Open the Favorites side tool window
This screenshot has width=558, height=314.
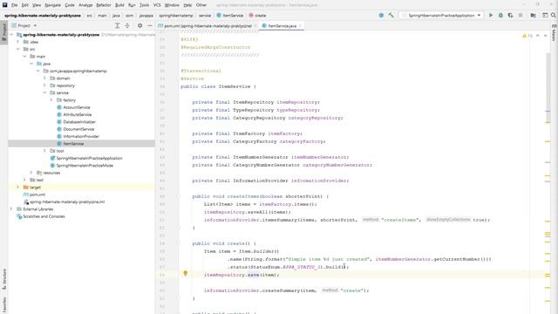[3, 304]
